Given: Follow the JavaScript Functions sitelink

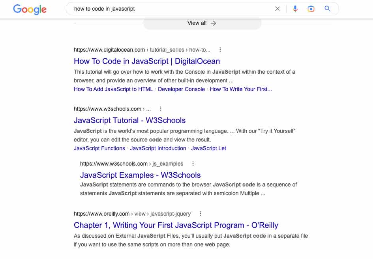Looking at the screenshot, I should (x=99, y=149).
